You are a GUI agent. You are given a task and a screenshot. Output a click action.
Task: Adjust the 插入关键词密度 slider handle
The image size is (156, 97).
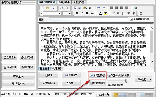point(126,81)
